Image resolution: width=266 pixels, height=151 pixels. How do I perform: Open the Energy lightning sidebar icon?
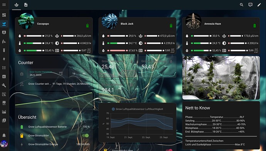4,59
